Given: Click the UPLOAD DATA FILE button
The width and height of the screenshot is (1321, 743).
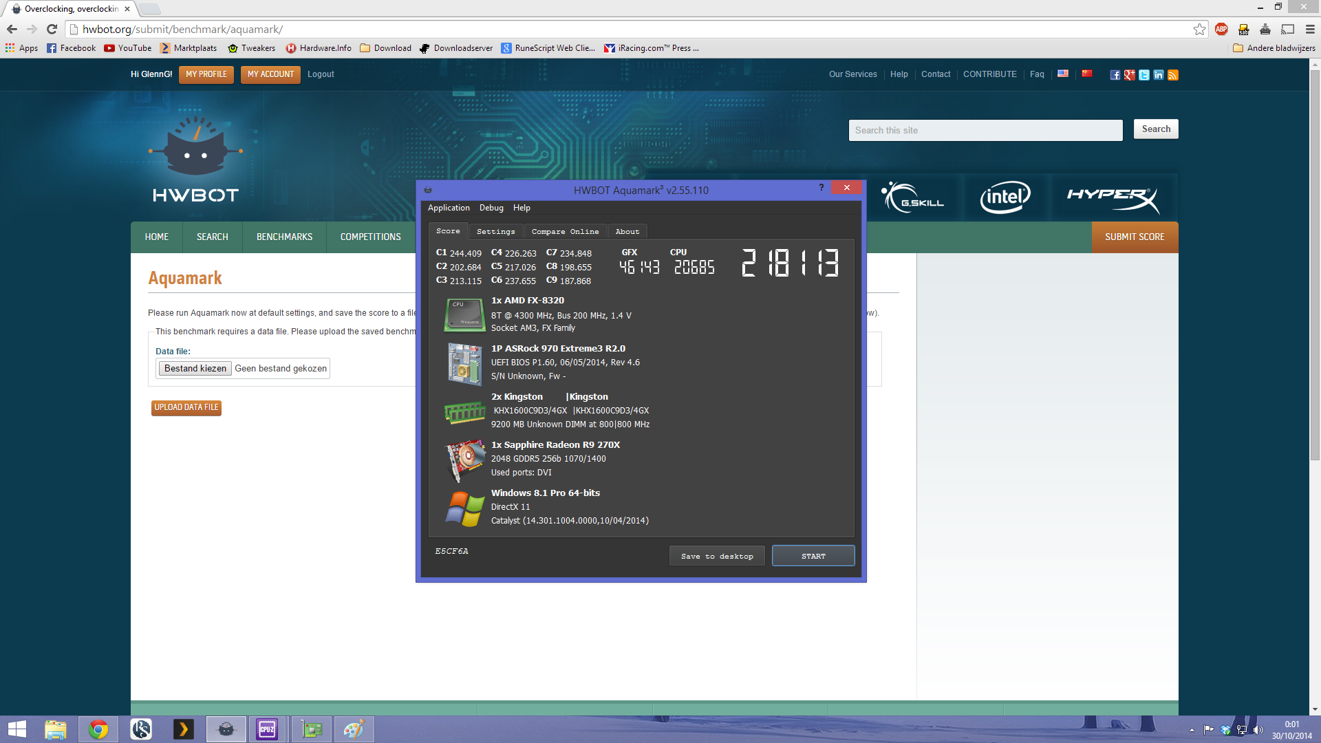Looking at the screenshot, I should [186, 407].
